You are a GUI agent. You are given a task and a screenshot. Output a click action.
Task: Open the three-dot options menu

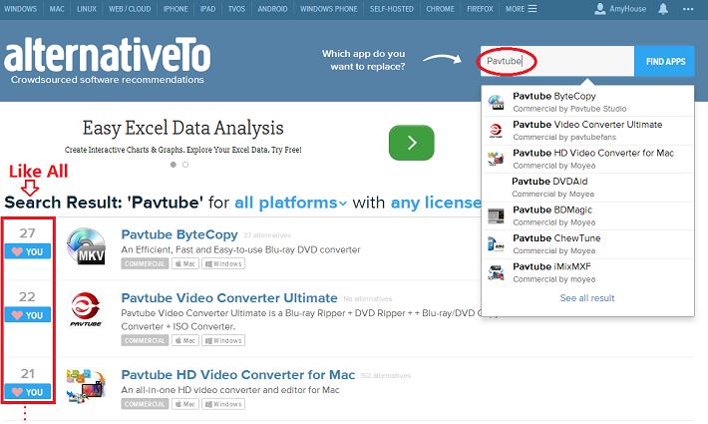pyautogui.click(x=688, y=9)
